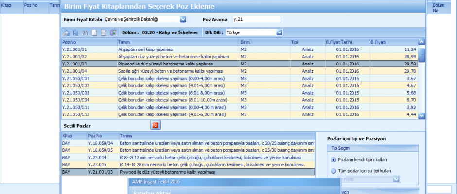Screen dimensions: 457x194
Task: Click the grid scroll-down arrow
Action: (x=422, y=115)
